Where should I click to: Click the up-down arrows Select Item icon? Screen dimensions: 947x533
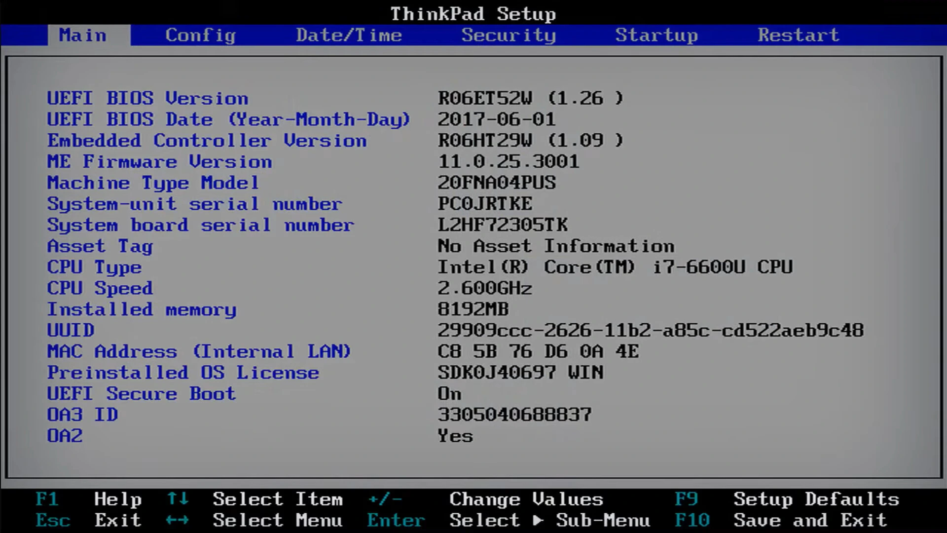[177, 499]
